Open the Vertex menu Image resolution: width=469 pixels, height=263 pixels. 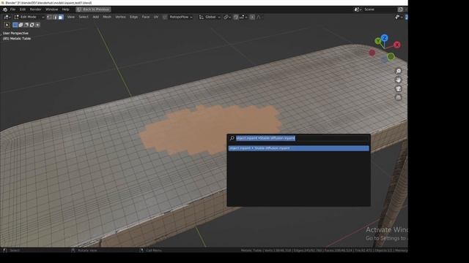point(120,17)
